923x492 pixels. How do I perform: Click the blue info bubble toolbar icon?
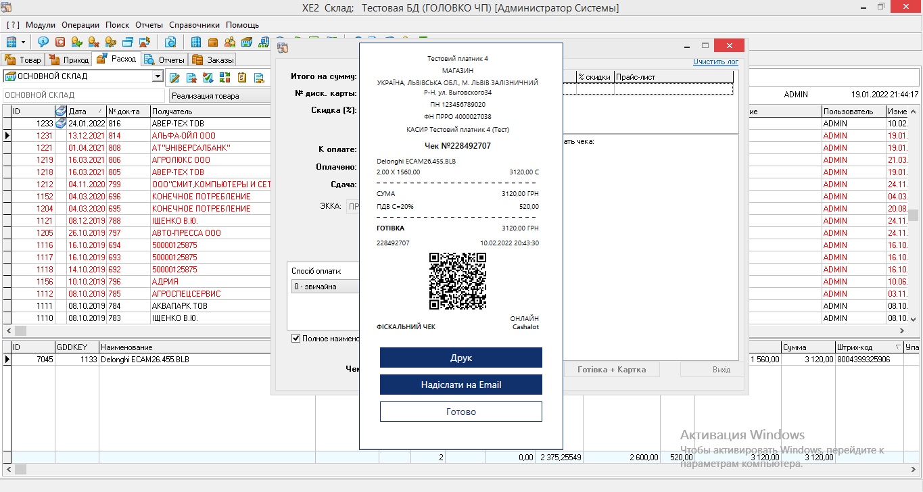43,42
